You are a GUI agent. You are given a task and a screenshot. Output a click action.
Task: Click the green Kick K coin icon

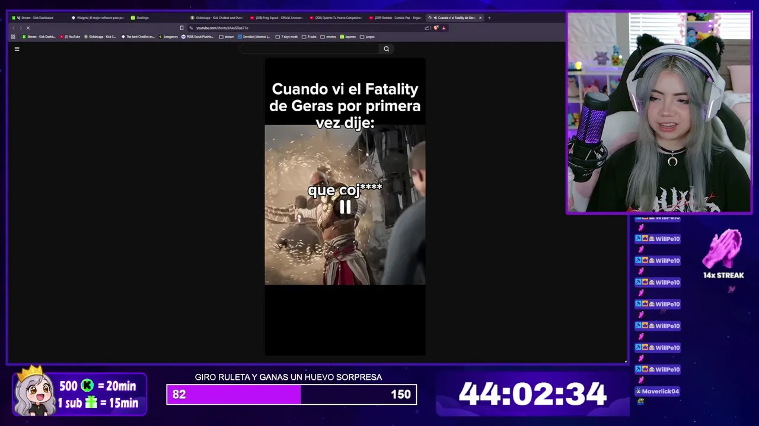[x=88, y=386]
